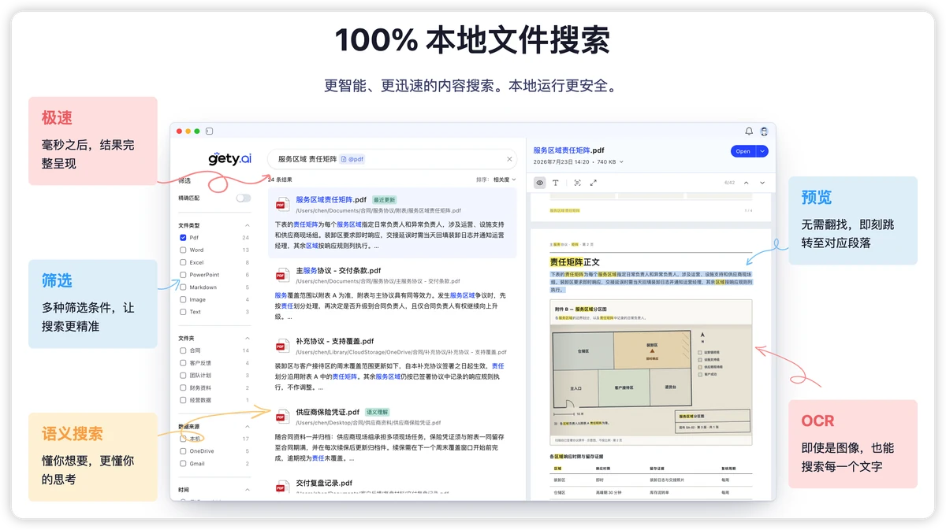Expand preview to fullscreen icon

click(x=593, y=183)
